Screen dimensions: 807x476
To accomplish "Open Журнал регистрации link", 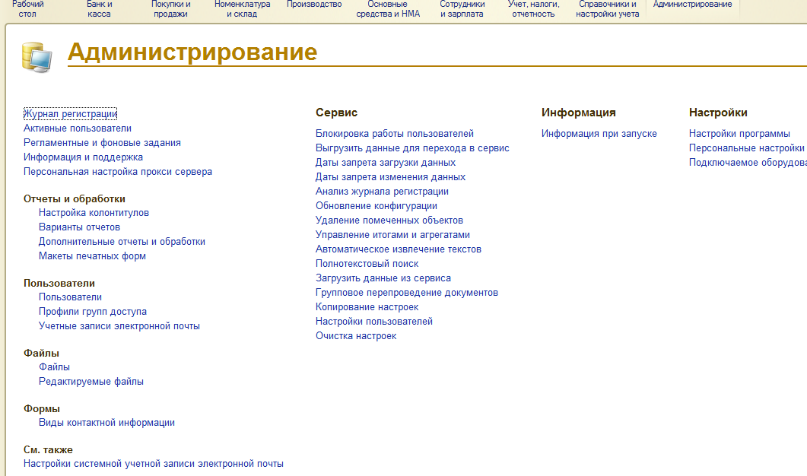I will pos(71,114).
